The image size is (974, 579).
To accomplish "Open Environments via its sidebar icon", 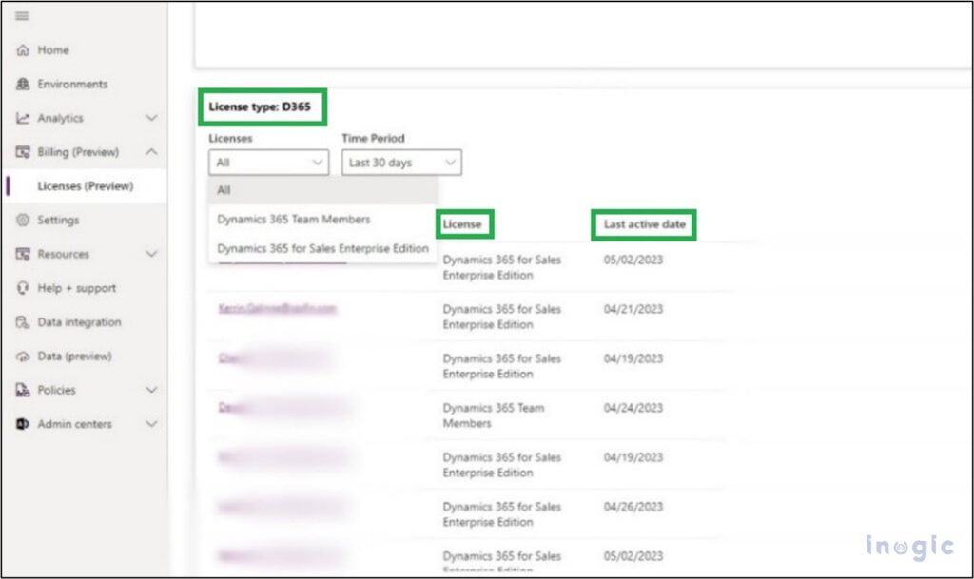I will click(23, 85).
